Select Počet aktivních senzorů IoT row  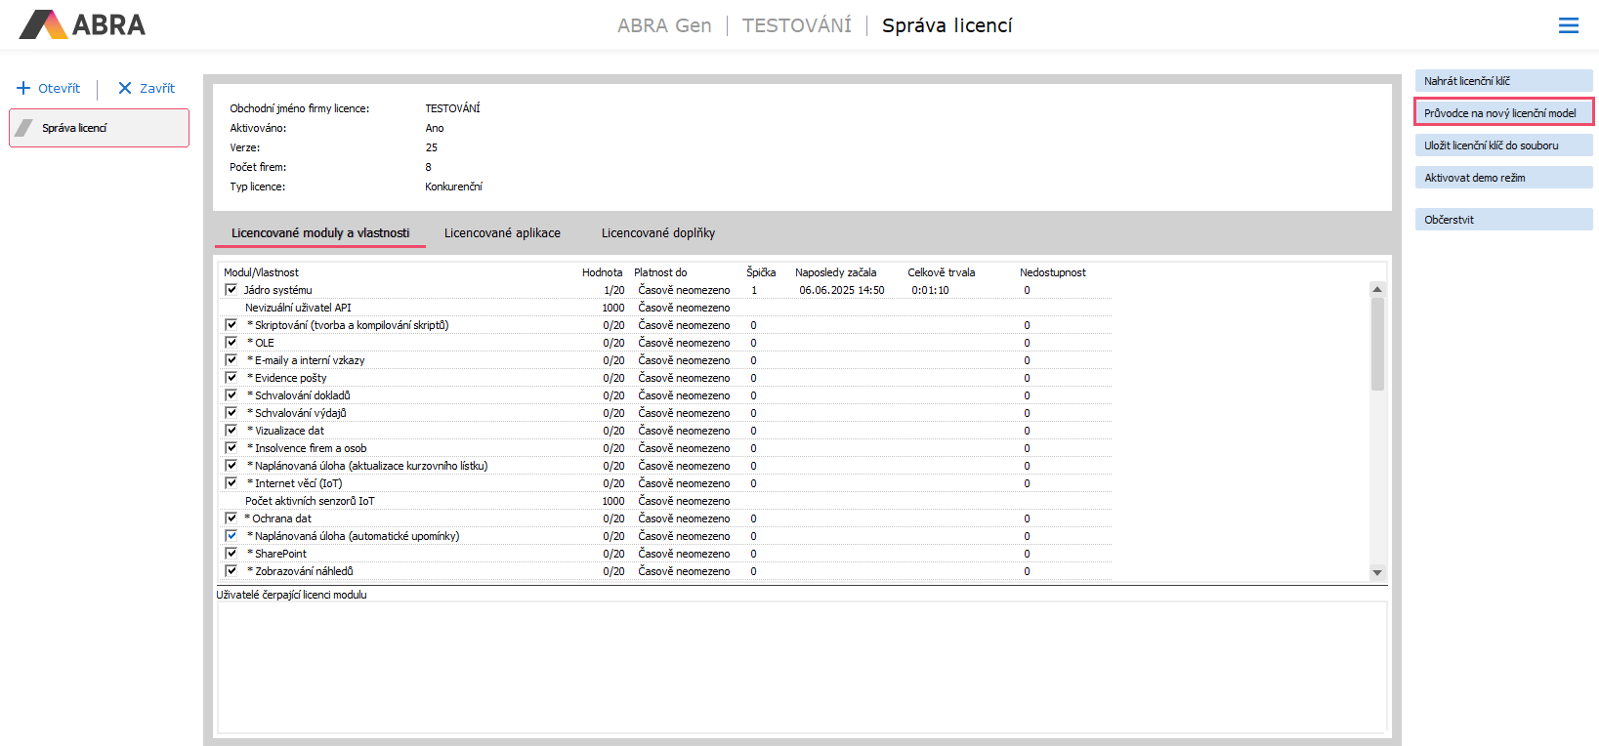click(x=667, y=501)
